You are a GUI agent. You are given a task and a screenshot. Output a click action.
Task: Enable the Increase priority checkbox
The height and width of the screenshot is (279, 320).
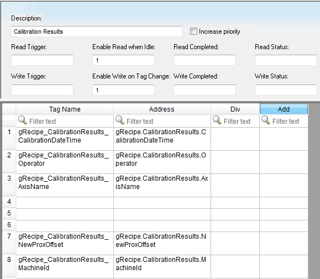(193, 31)
